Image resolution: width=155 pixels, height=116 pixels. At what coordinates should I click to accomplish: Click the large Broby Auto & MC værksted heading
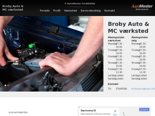[x=128, y=27]
